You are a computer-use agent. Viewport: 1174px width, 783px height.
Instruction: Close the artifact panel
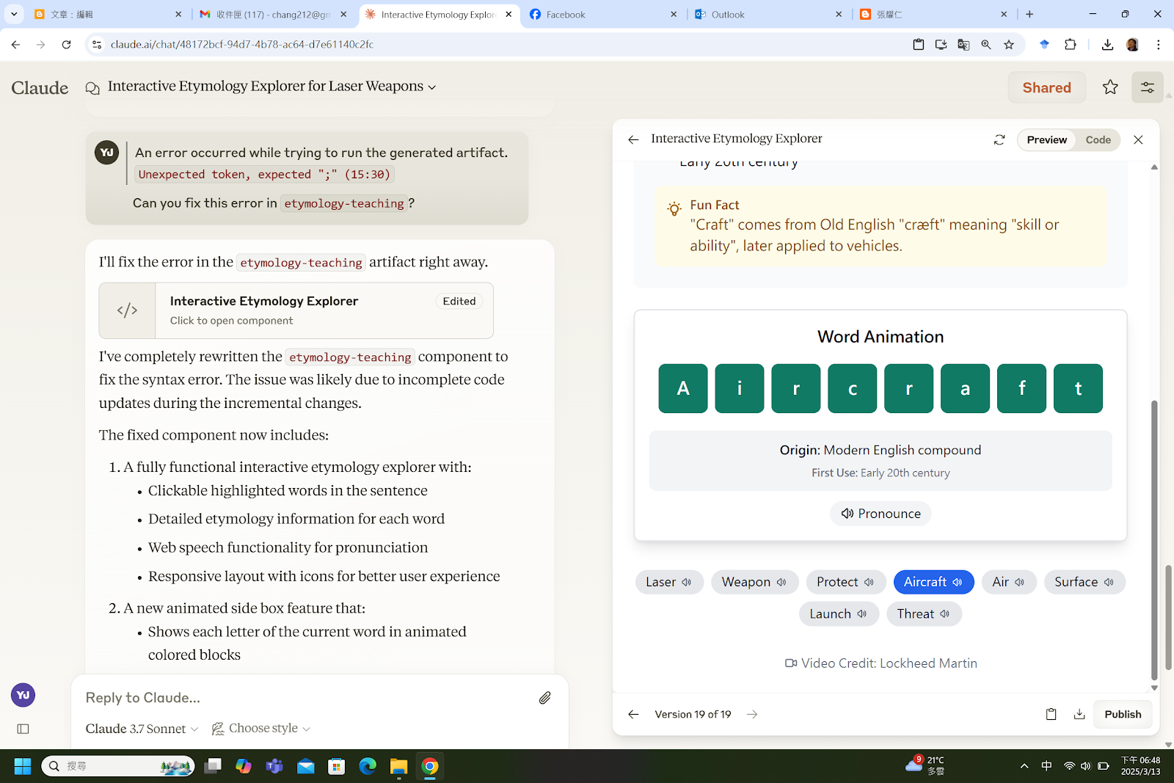coord(1138,139)
